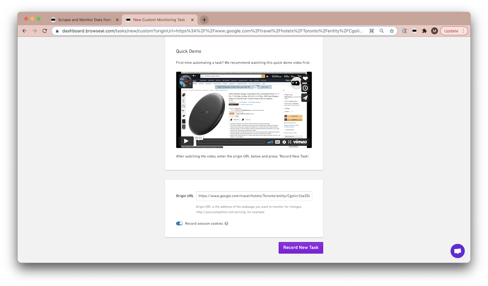Switch to Scrape and Monitor Data tab

tap(85, 20)
